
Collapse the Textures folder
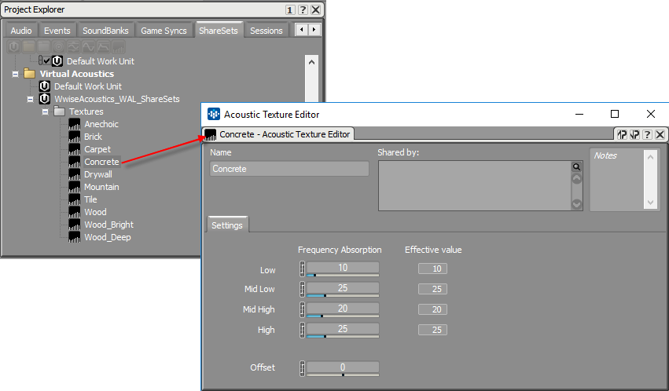coord(45,111)
